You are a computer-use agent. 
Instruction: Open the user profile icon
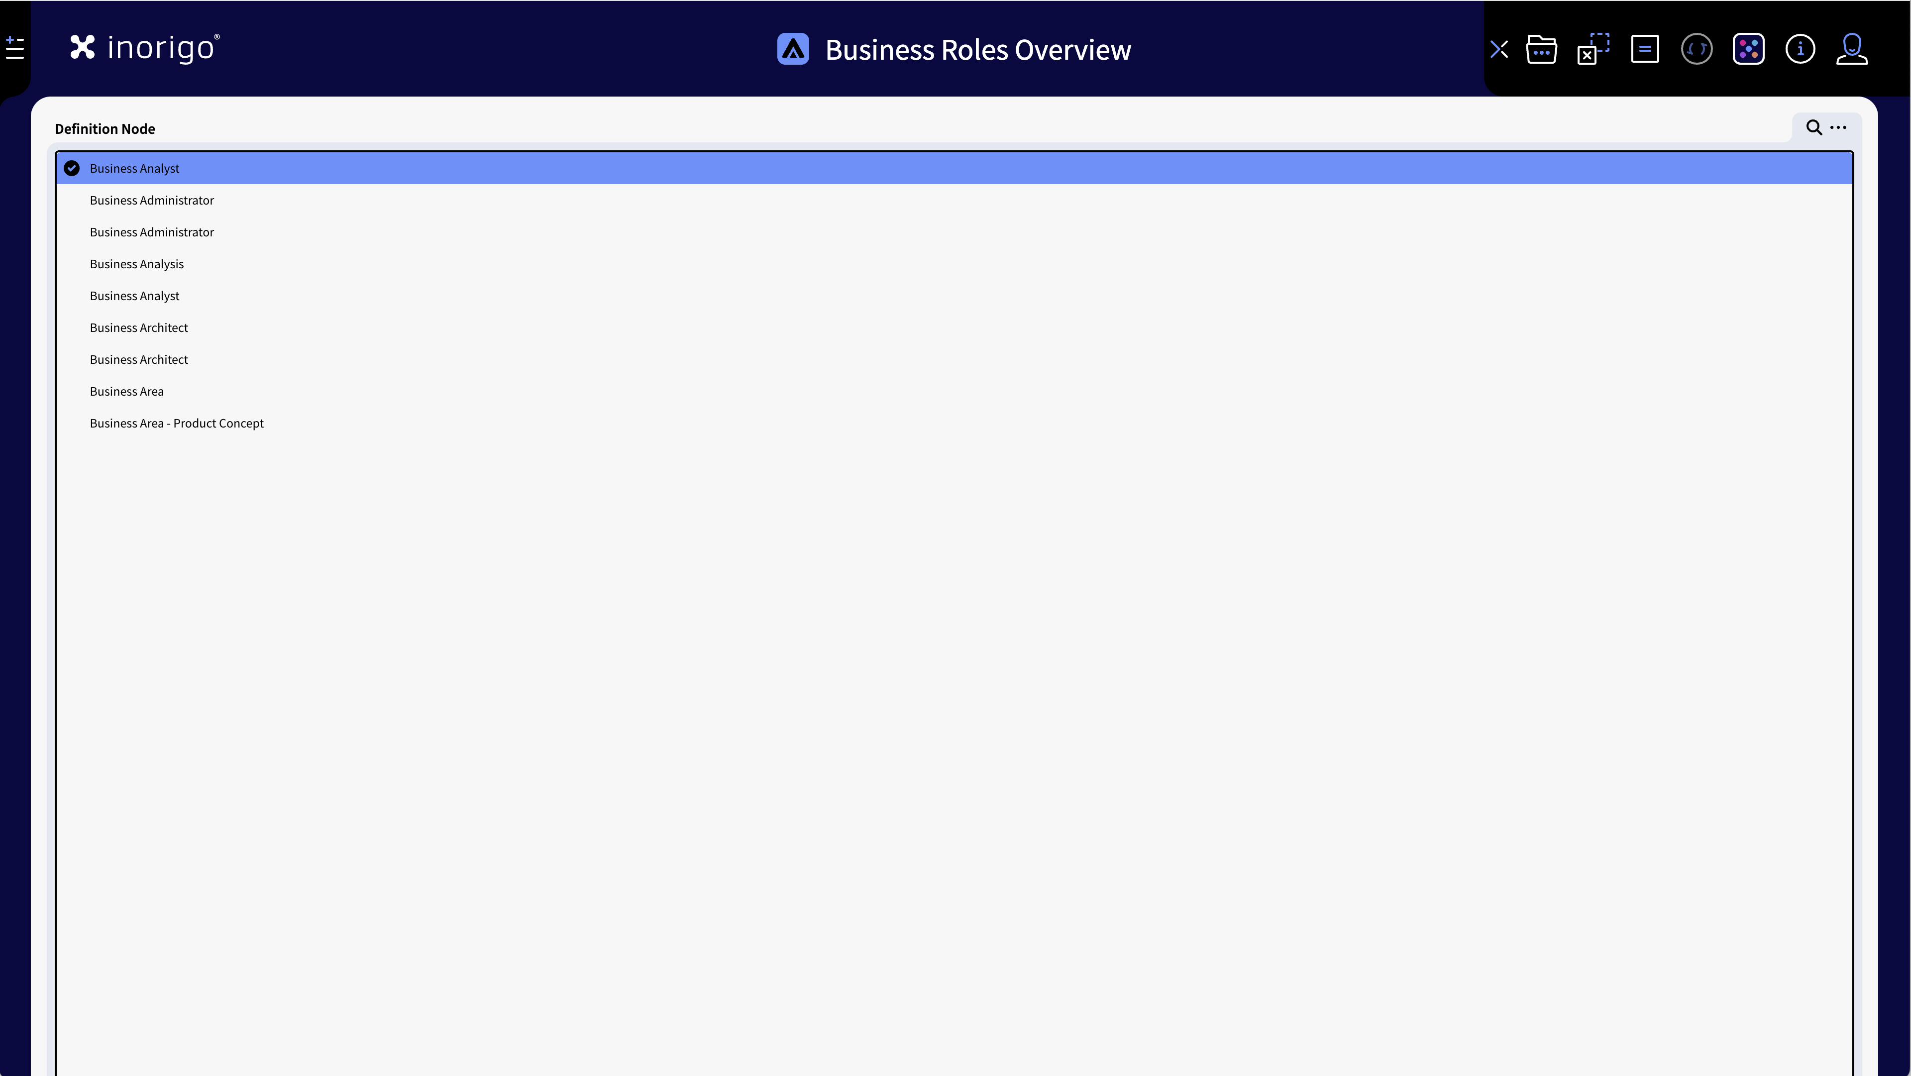coord(1852,50)
